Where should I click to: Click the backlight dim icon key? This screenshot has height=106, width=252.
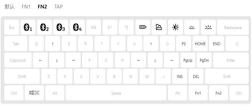tap(192, 27)
